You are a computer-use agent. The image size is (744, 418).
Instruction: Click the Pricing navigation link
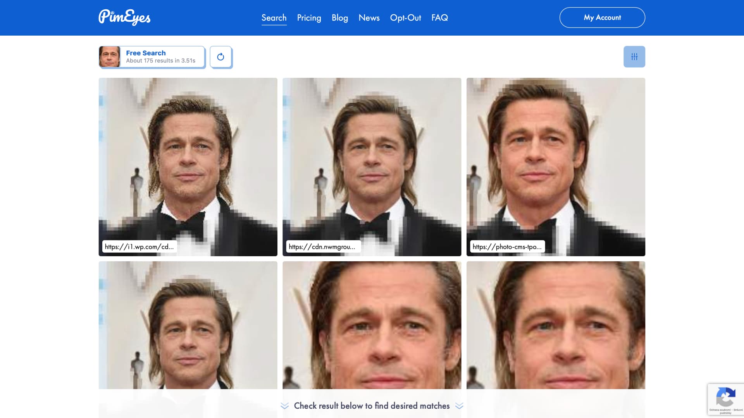[308, 18]
